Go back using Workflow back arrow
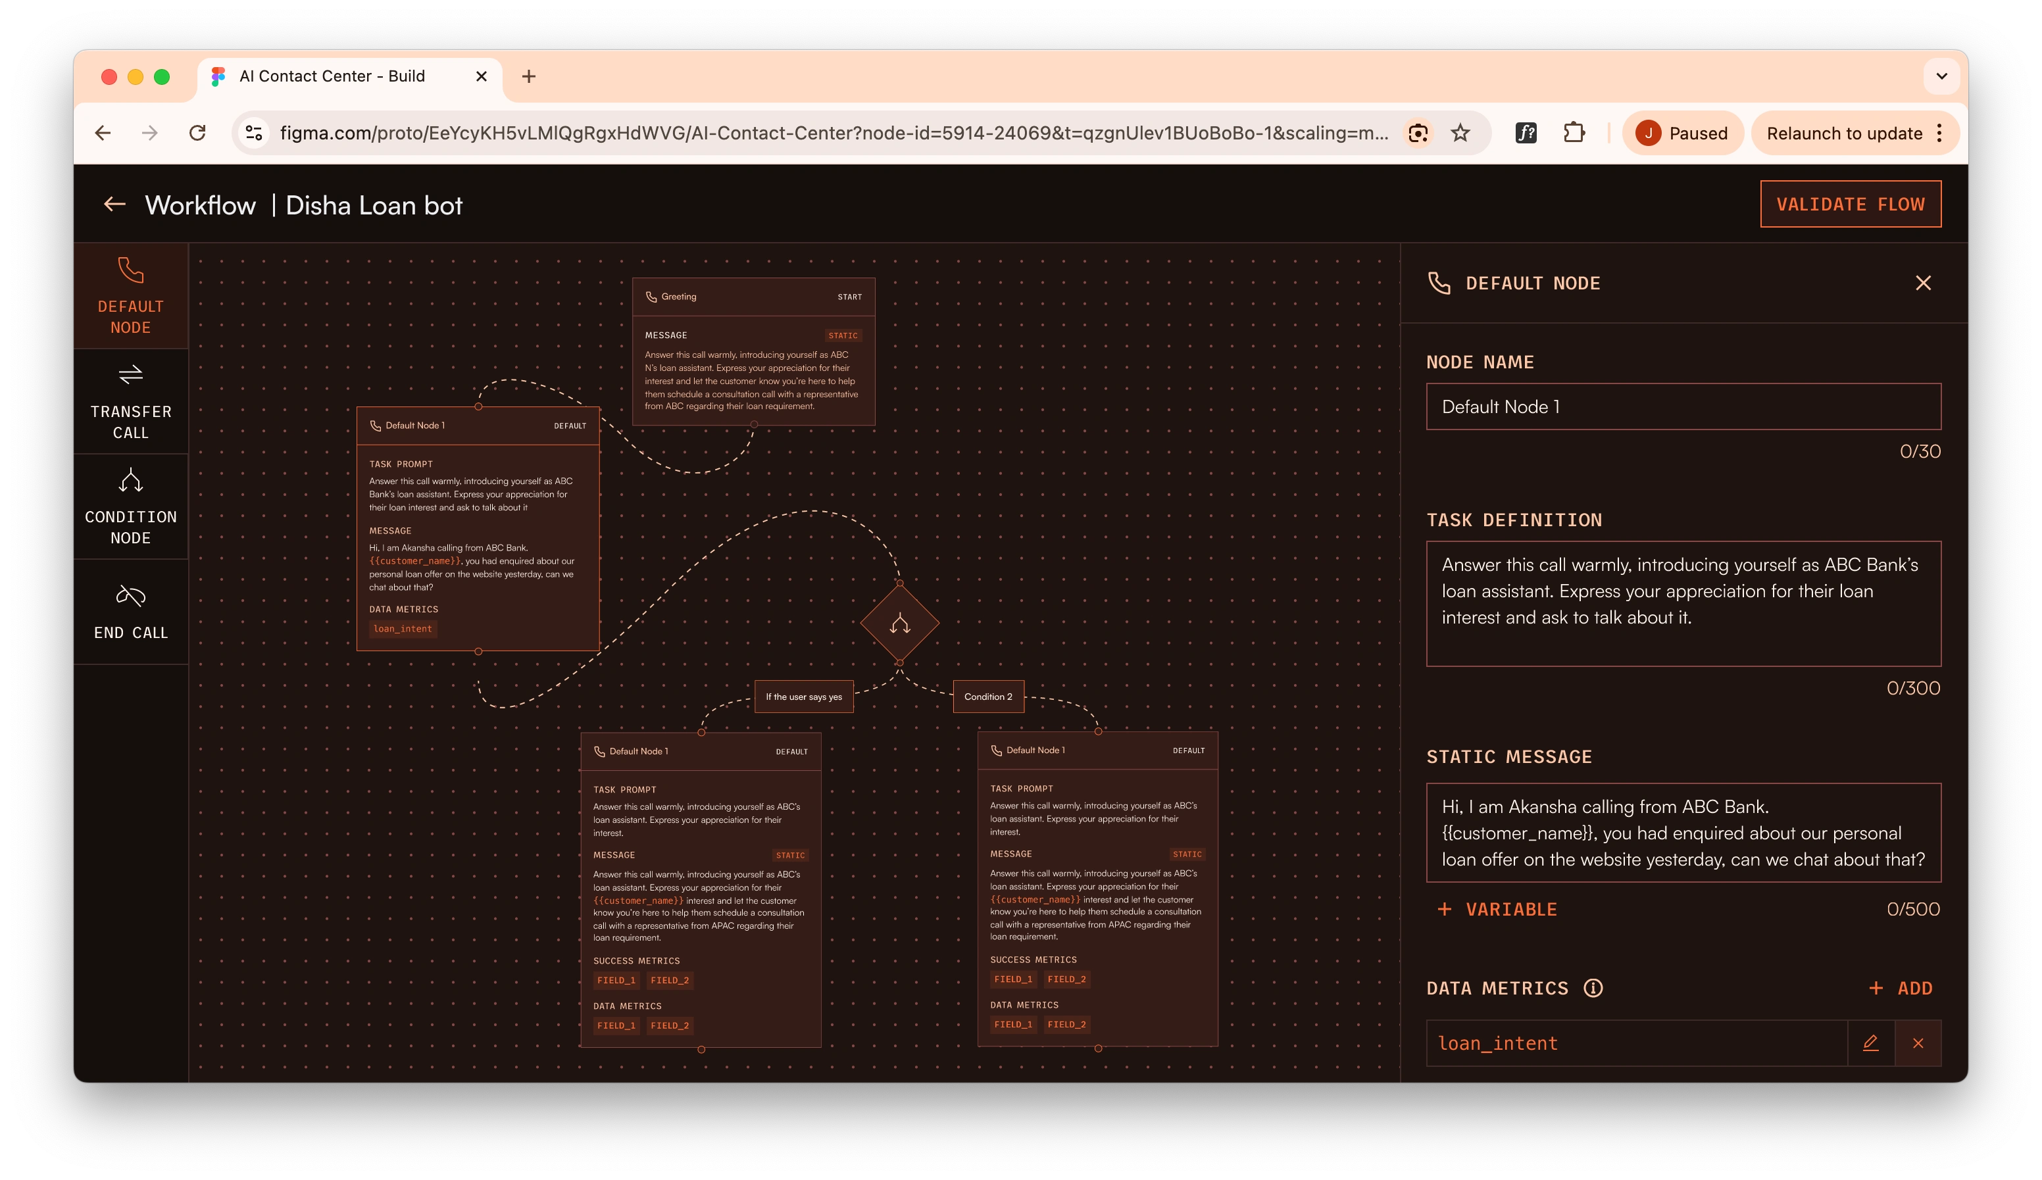Screen dimensions: 2042x1180 114,204
